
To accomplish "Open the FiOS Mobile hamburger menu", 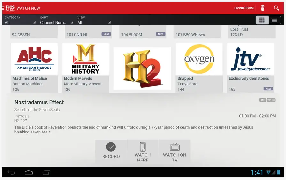I will point(3,8).
